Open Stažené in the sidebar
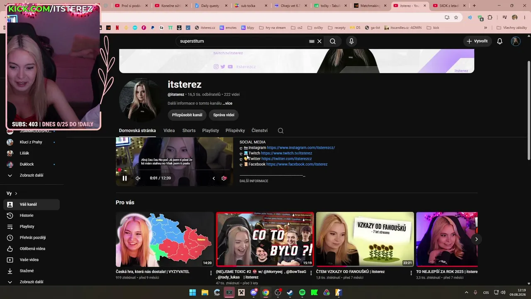Viewport: 531px width, 299px height. (32, 271)
